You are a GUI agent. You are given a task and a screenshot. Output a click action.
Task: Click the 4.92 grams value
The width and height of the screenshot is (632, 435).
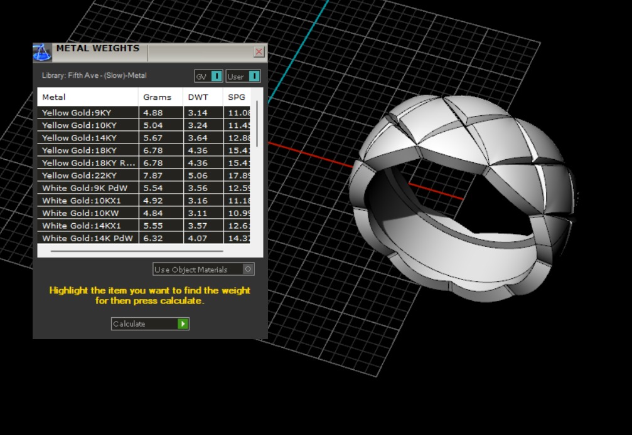153,201
